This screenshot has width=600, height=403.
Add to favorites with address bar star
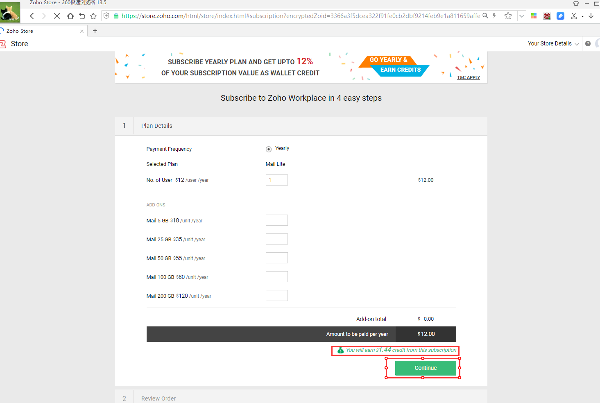pyautogui.click(x=508, y=16)
